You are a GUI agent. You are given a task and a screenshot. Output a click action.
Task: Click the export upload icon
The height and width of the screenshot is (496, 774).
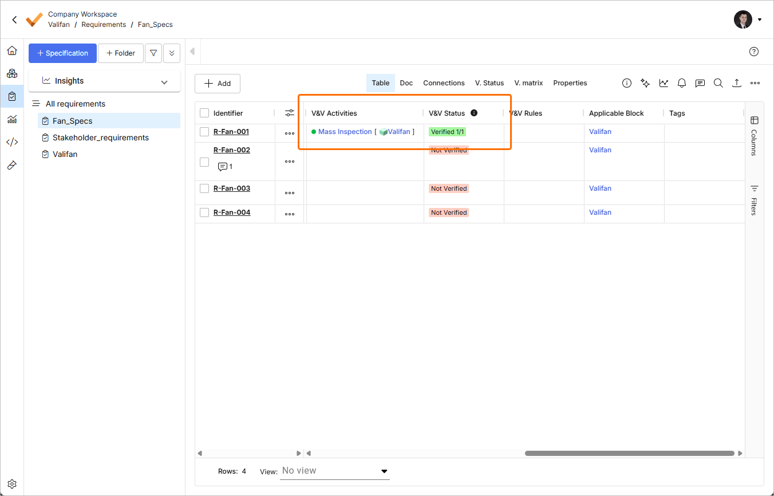coord(737,83)
